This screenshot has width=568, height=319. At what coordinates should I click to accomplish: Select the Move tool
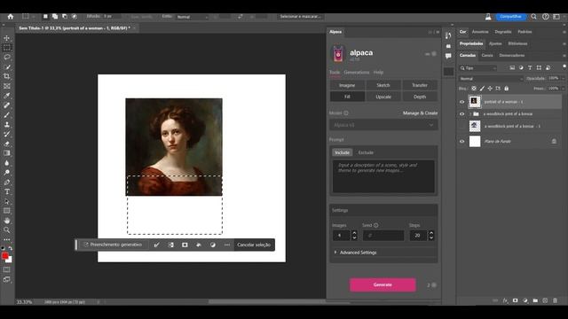7,38
